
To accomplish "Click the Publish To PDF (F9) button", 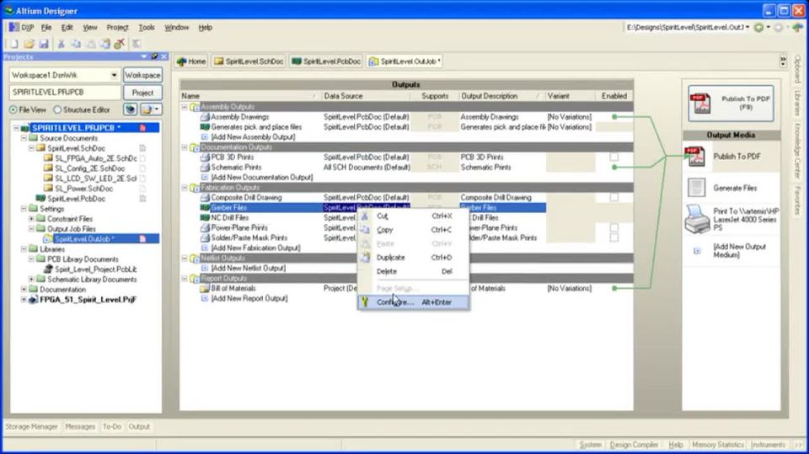I will (731, 103).
